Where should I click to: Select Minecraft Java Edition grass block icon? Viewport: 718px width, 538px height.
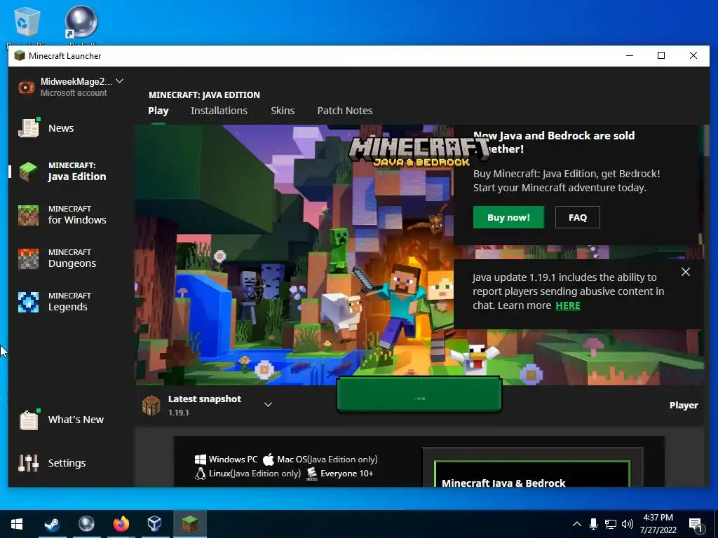pos(28,172)
